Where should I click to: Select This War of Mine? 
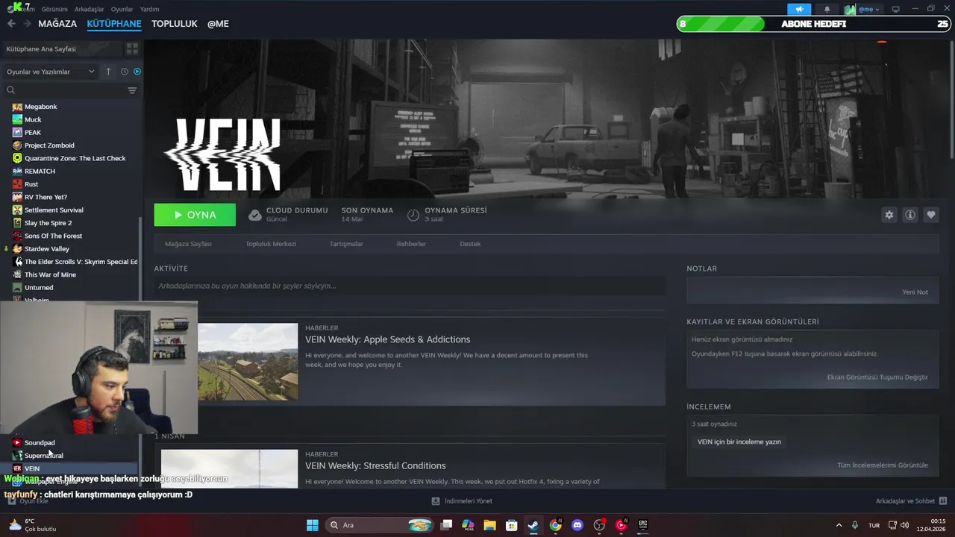click(x=50, y=274)
